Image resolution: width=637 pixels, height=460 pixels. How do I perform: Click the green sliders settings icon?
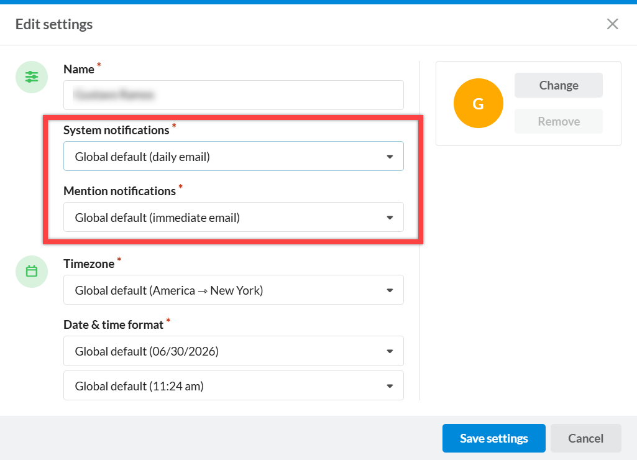pos(32,77)
